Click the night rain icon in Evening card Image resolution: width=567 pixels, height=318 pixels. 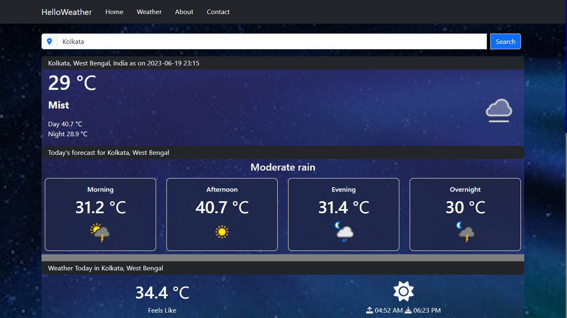344,232
